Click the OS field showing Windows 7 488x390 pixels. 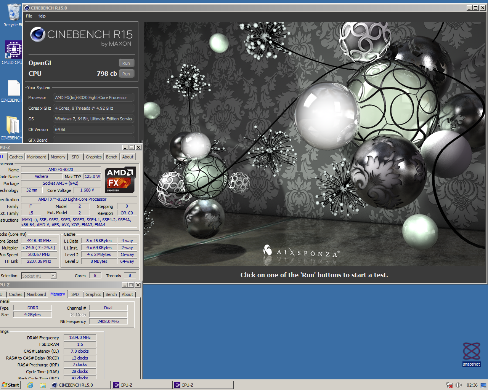point(94,119)
